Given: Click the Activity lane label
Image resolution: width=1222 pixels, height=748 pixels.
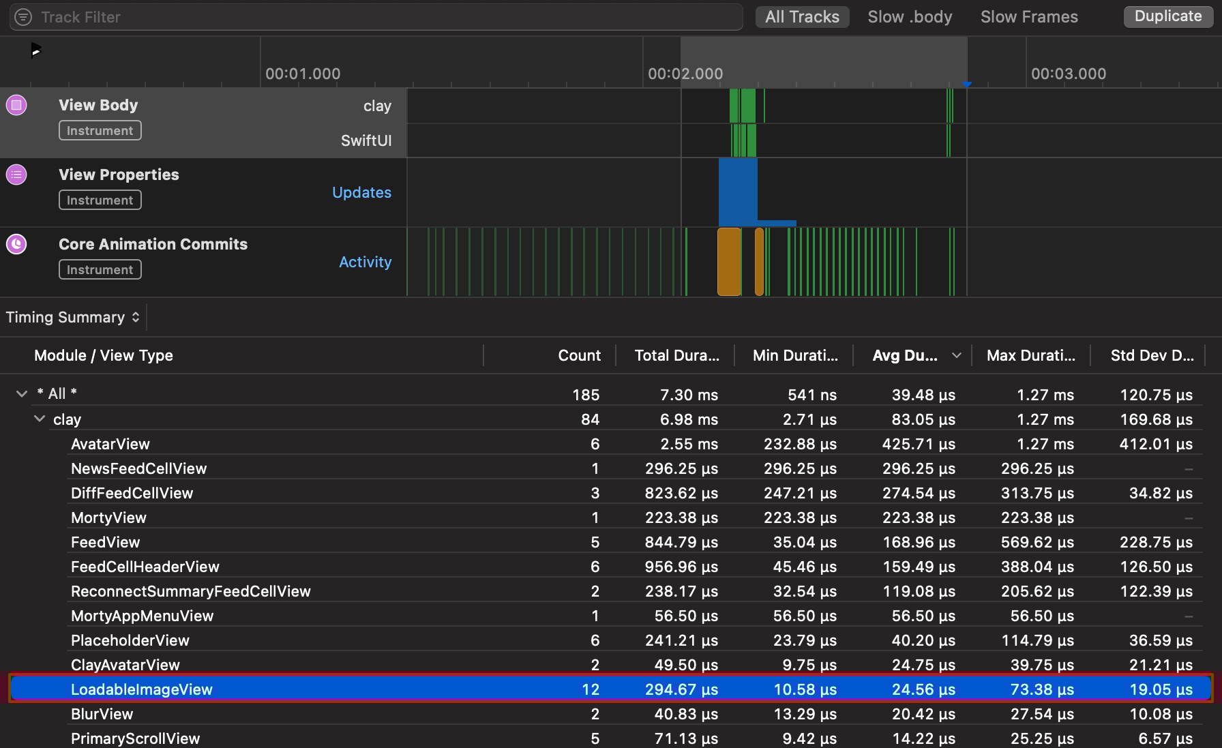Looking at the screenshot, I should coord(365,263).
